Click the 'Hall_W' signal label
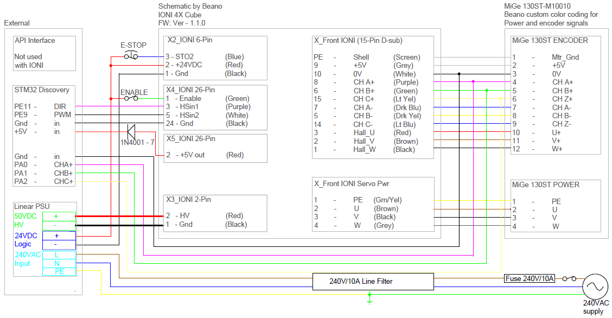This screenshot has width=612, height=318. (x=365, y=149)
